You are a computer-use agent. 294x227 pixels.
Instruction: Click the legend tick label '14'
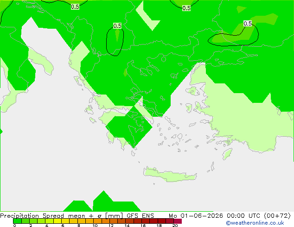click(127, 226)
